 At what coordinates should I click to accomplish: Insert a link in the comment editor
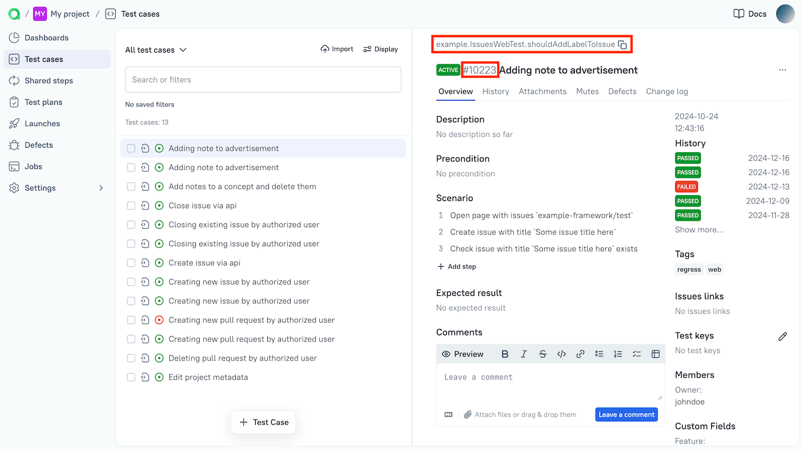[580, 354]
